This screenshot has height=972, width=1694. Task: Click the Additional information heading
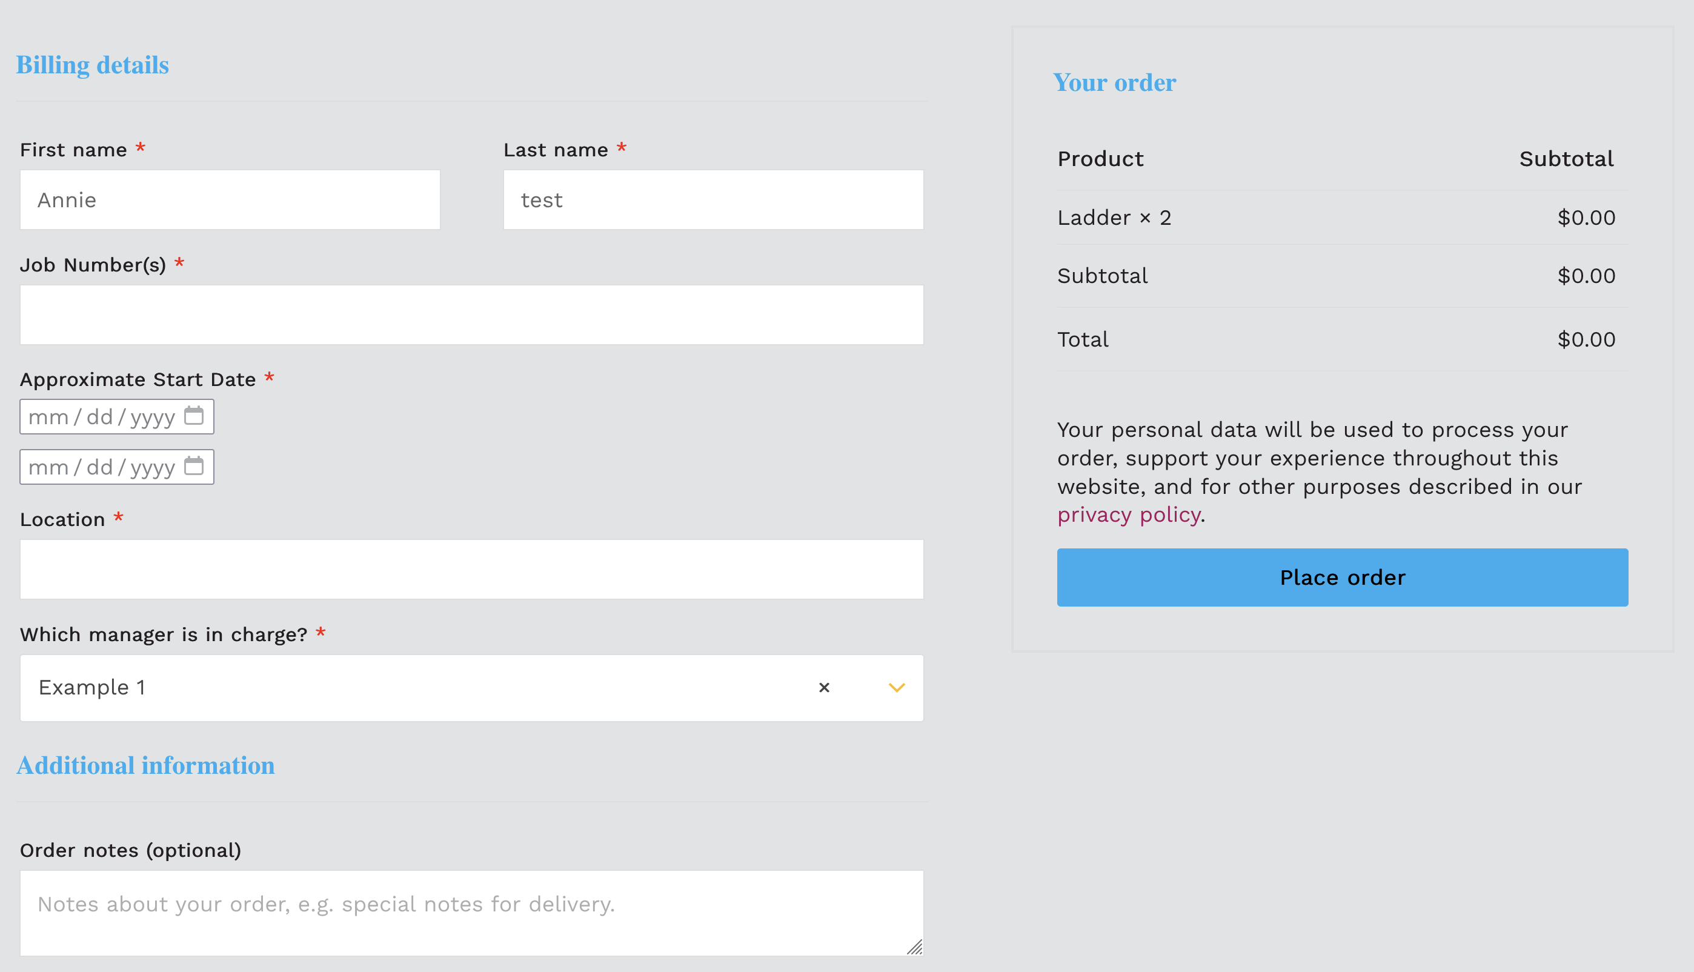click(145, 766)
